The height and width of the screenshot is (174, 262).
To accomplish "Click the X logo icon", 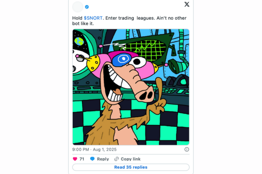I will pyautogui.click(x=187, y=4).
